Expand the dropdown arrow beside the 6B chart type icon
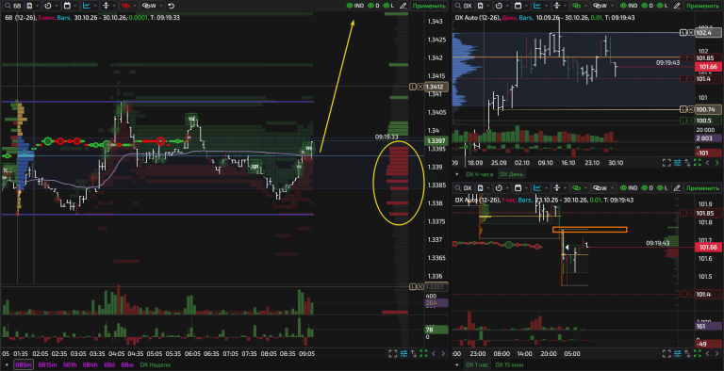The image size is (724, 371). tap(94, 6)
